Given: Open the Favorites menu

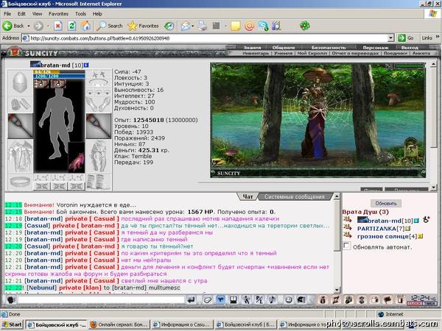Looking at the screenshot, I should click(58, 14).
